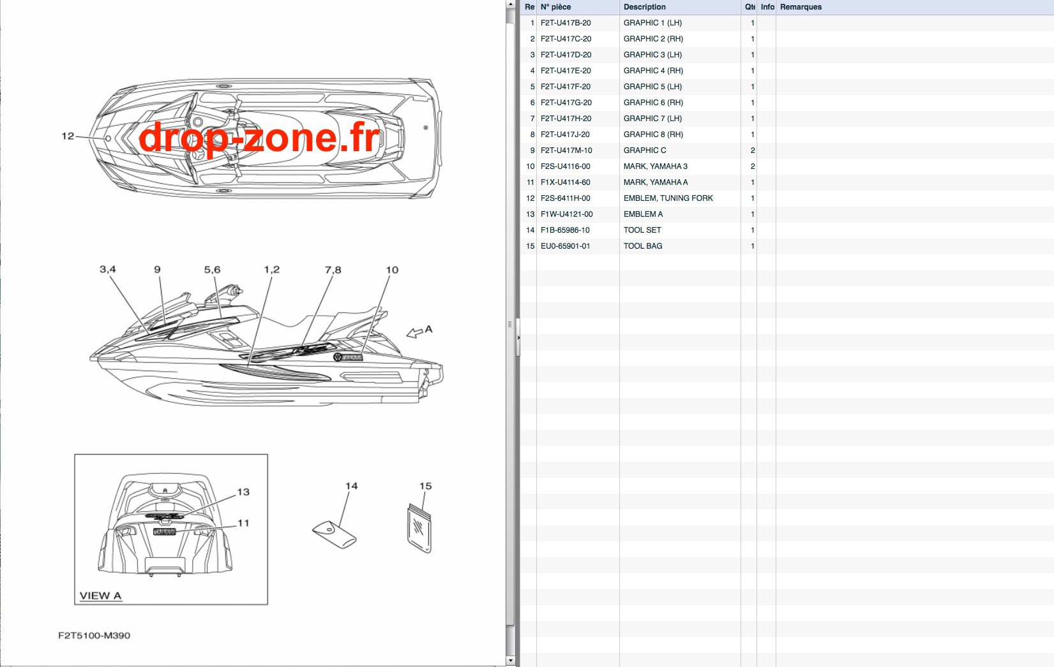The width and height of the screenshot is (1054, 667).
Task: Select part number F2T-U417B-20
Action: (566, 23)
